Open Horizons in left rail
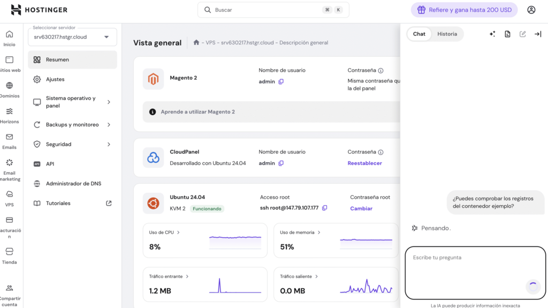548x308 pixels. 10,116
